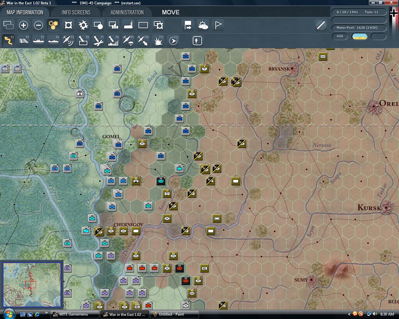399x319 pixels.
Task: Click the F12 end turn arrow icon
Action: [173, 40]
